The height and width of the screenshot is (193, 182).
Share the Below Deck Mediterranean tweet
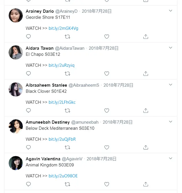tap(146, 147)
